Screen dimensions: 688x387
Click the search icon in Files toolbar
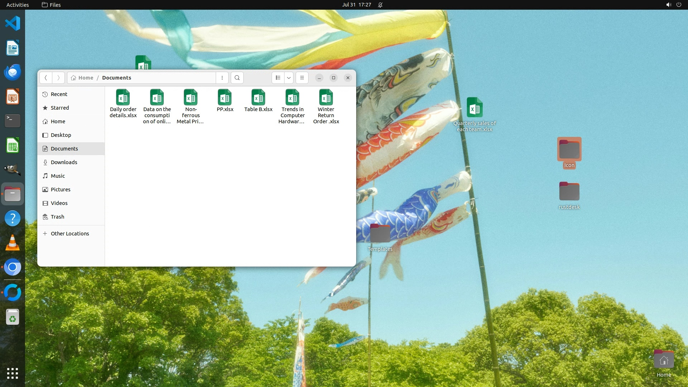click(237, 78)
